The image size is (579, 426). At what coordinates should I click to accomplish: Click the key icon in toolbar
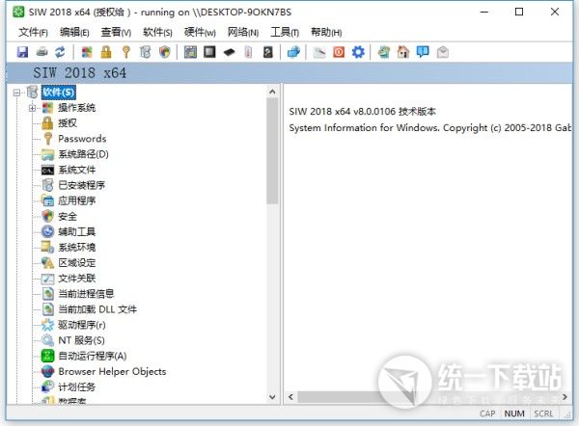[x=124, y=51]
